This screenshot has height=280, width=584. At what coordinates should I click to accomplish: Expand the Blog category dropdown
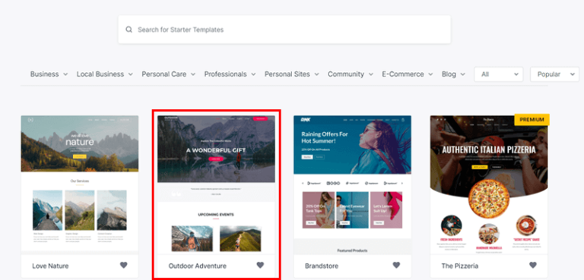click(x=453, y=74)
